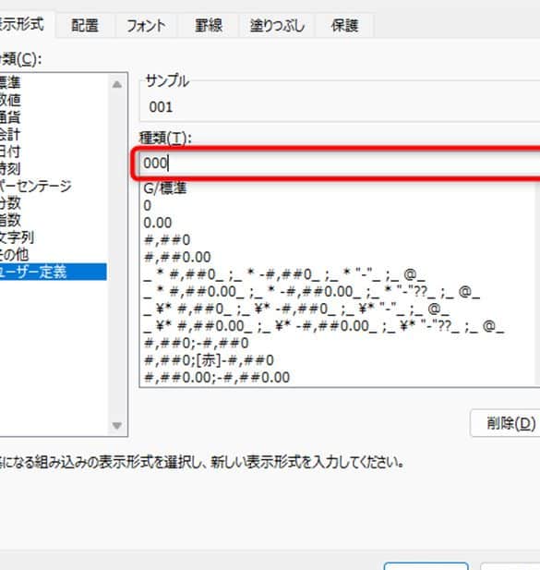Pick the 時刻 category from the list
Viewport: 540px width, 570px height.
[x=10, y=169]
